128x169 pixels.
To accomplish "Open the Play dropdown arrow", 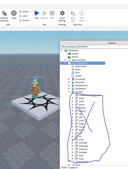I will (x=37, y=21).
